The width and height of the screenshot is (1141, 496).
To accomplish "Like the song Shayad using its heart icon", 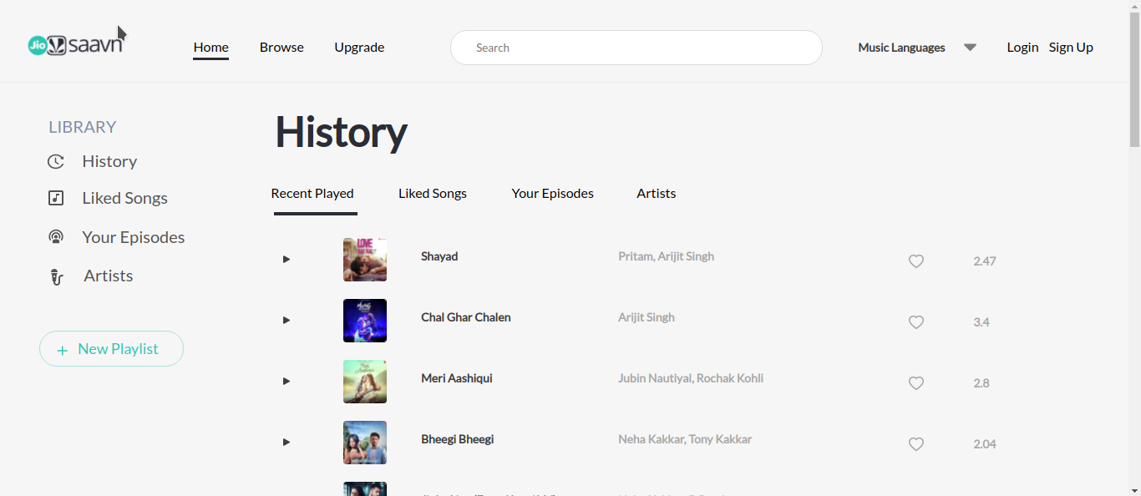I will [915, 261].
